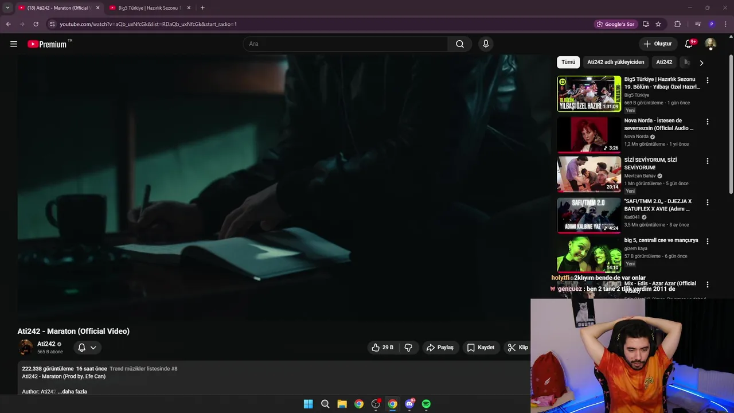734x413 pixels.
Task: Open Trend müzikler listesinde #8 link
Action: [143, 369]
